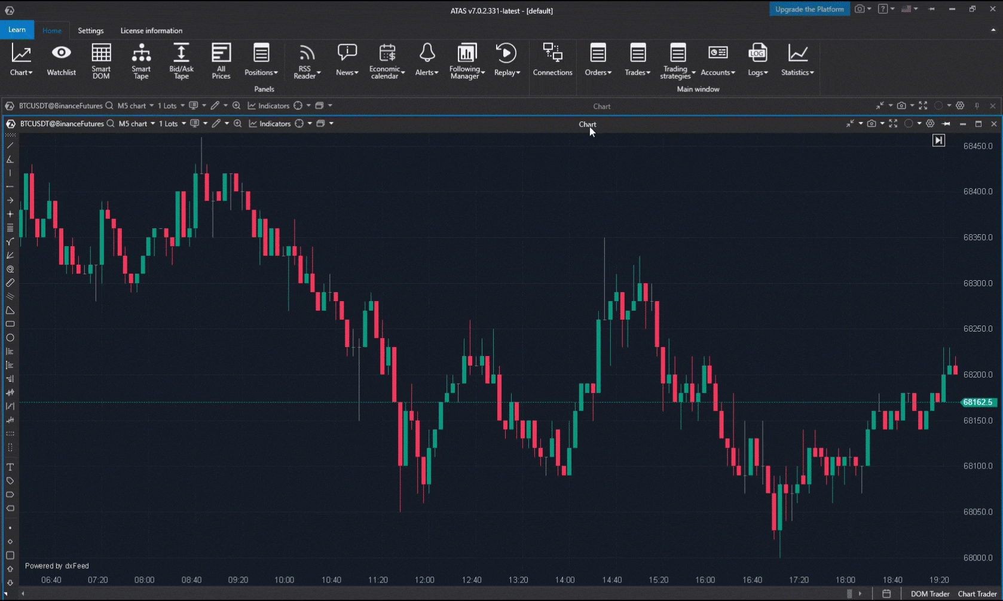1003x601 pixels.
Task: Expand the M5 chart timeframe dropdown
Action: coord(137,124)
